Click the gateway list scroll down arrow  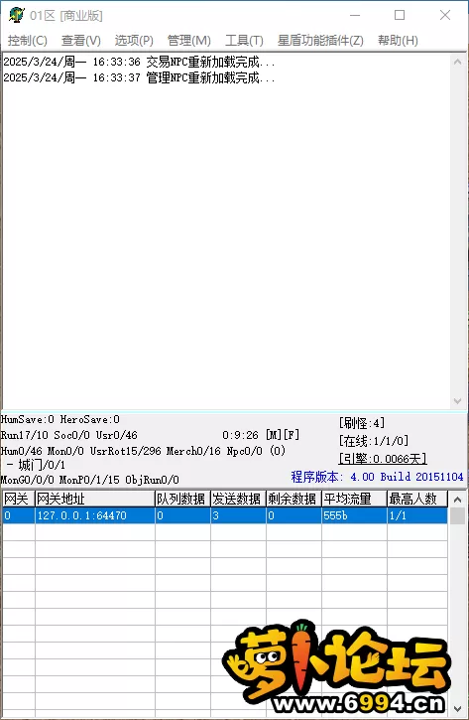[457, 708]
